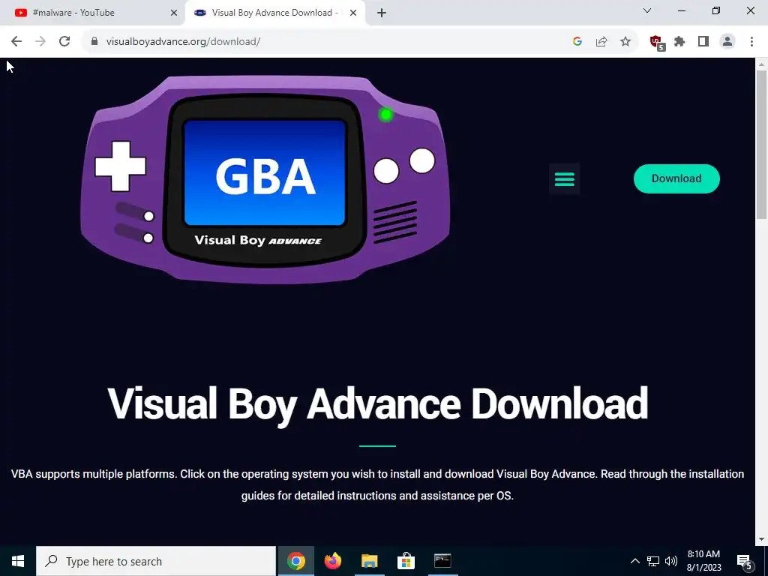The width and height of the screenshot is (768, 576).
Task: Share this page using the share icon
Action: (x=601, y=42)
